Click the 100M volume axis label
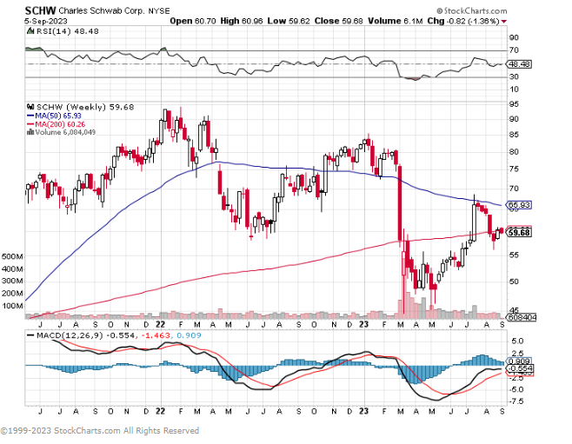The image size is (572, 444). pos(12,306)
